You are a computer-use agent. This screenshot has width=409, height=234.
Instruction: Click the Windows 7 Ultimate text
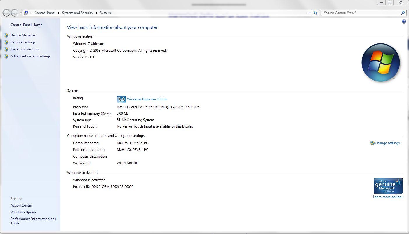(88, 44)
